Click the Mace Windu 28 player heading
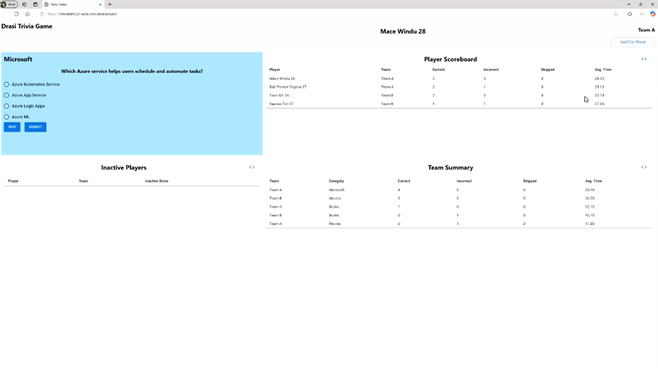The width and height of the screenshot is (658, 369). [403, 31]
